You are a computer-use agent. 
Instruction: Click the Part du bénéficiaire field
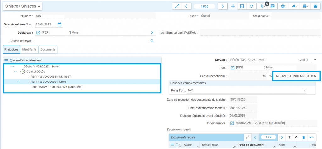coord(248,76)
